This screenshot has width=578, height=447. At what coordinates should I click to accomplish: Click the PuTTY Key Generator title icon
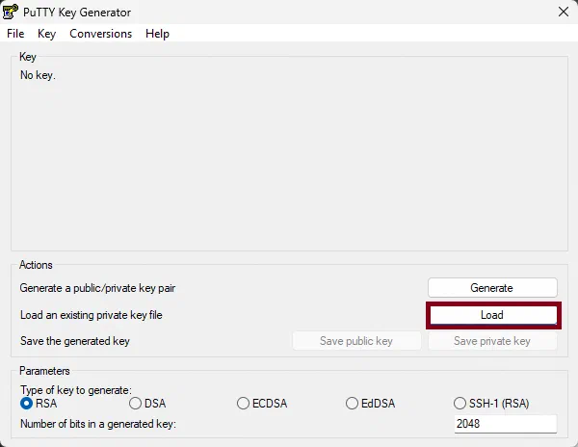(x=10, y=12)
